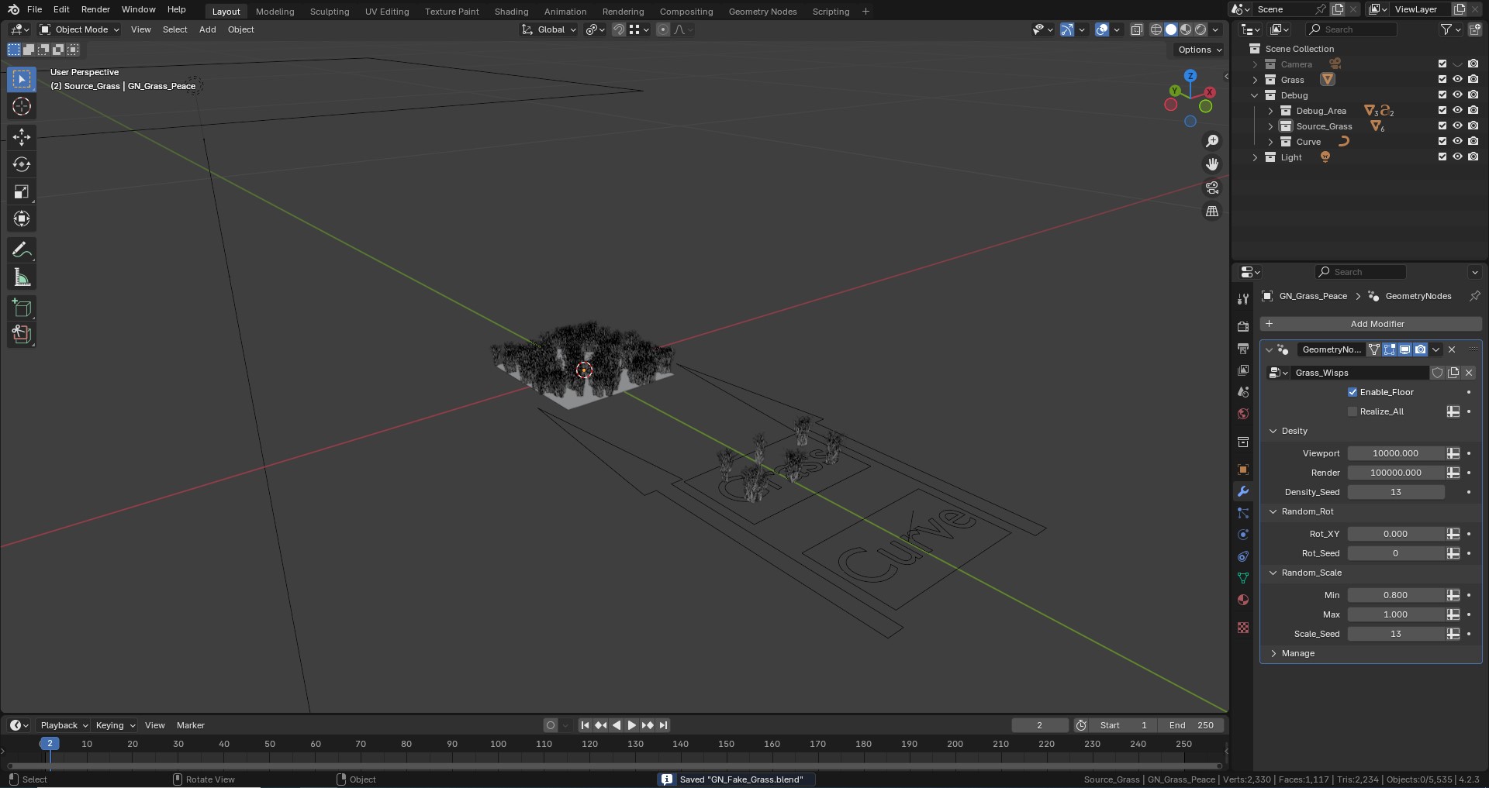
Task: Uncheck the Enable_Floor checkbox
Action: [1353, 392]
